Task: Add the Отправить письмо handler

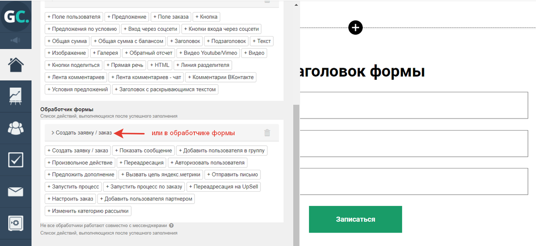Action: [x=233, y=175]
